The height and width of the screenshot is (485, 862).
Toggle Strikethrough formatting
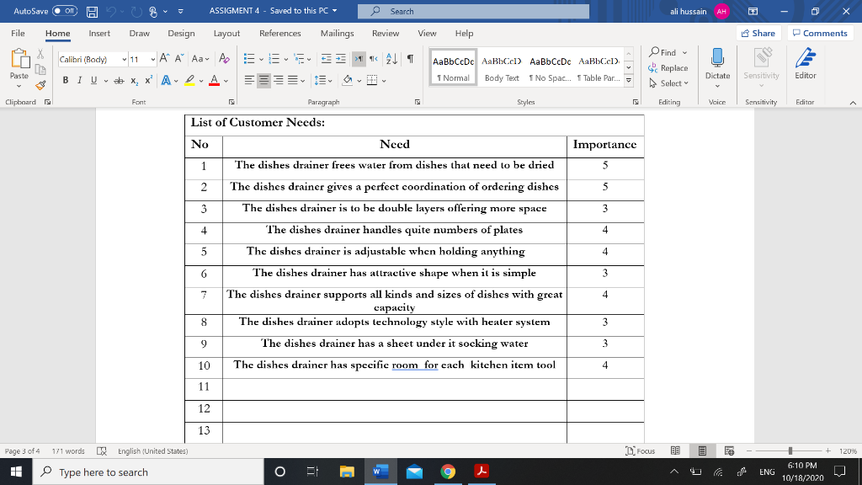119,81
